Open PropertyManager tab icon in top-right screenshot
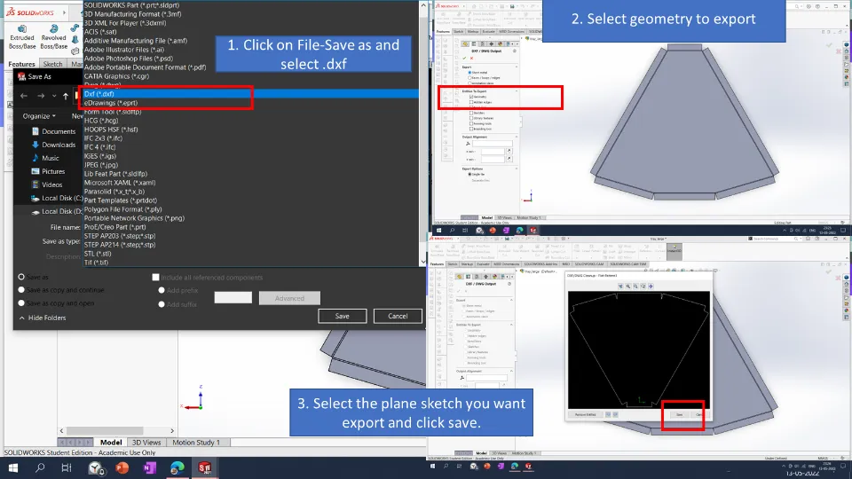This screenshot has height=479, width=852. (474, 44)
